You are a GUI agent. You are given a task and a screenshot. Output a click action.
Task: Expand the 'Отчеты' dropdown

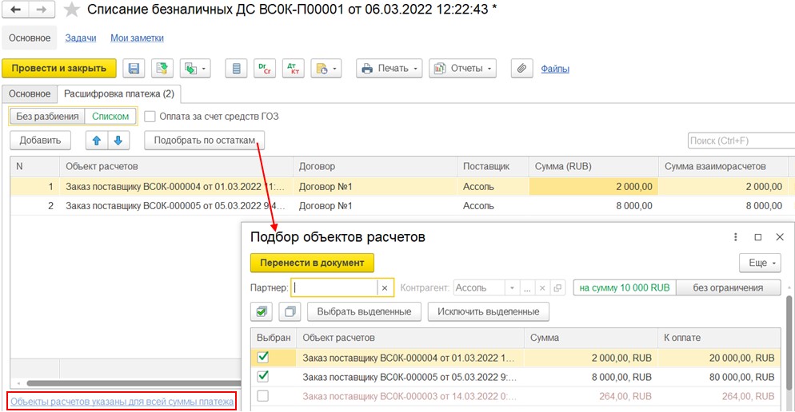(x=462, y=69)
